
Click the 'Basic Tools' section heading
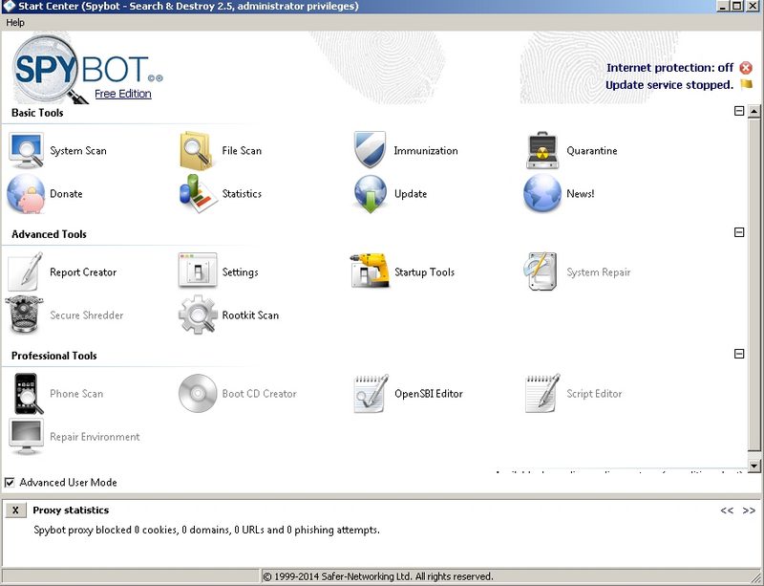pos(37,113)
